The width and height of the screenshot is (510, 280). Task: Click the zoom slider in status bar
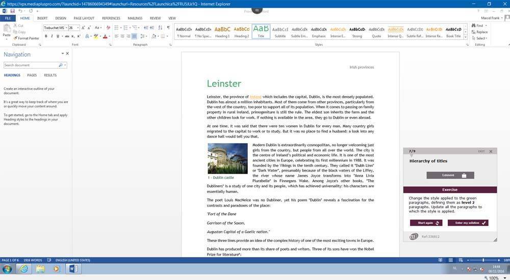483,260
